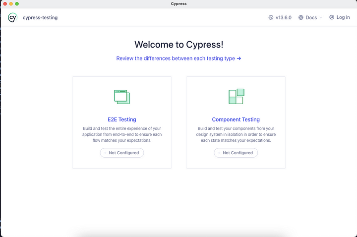Choose the Component Testing heading
Image resolution: width=357 pixels, height=237 pixels.
click(236, 119)
